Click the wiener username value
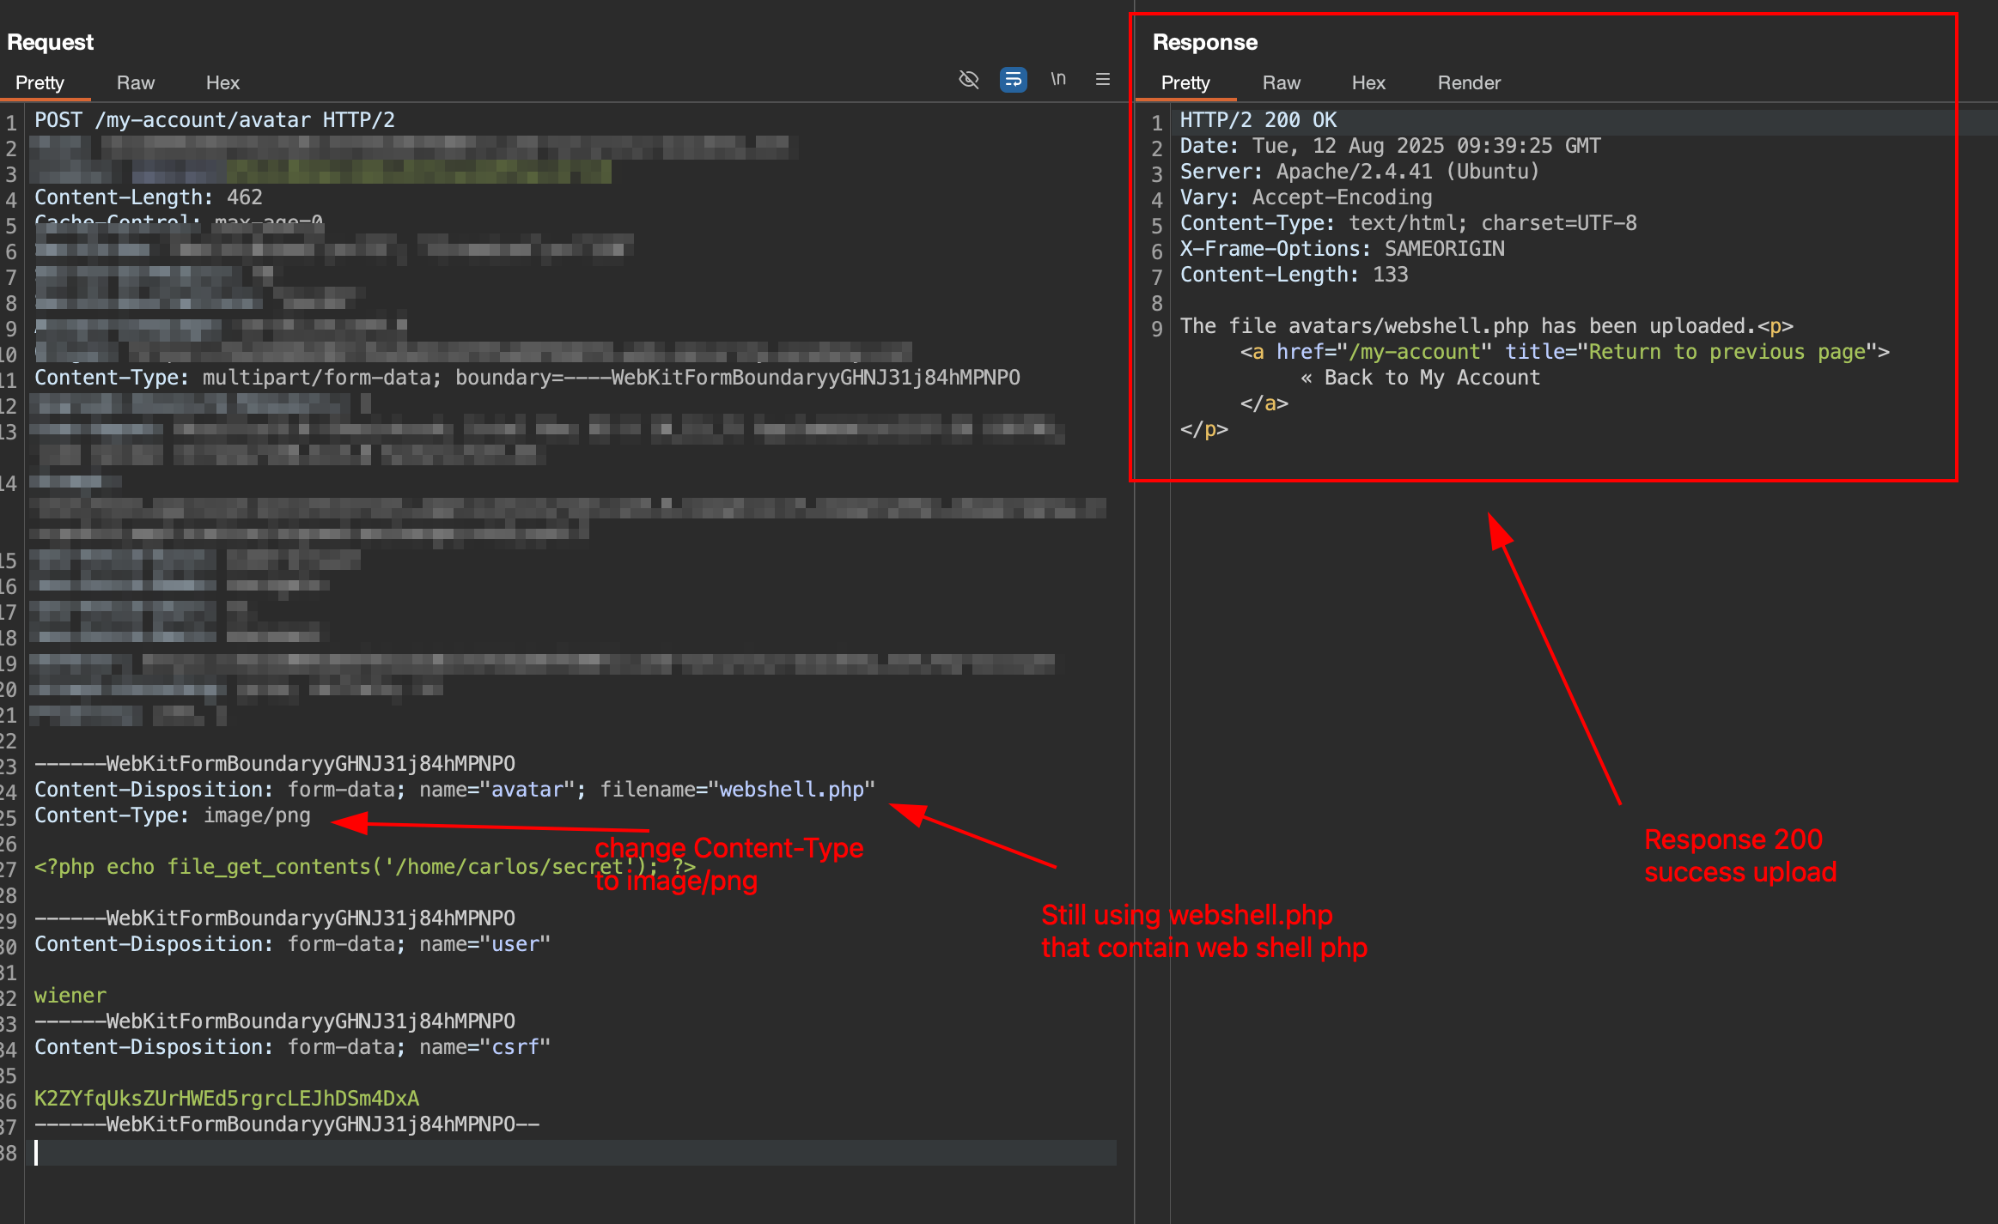Viewport: 1998px width, 1224px height. tap(70, 996)
